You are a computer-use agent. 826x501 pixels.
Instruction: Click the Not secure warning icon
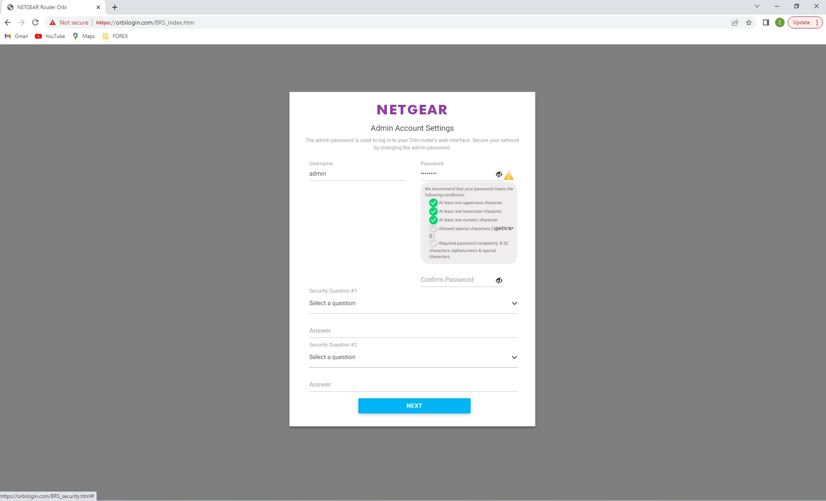tap(53, 22)
